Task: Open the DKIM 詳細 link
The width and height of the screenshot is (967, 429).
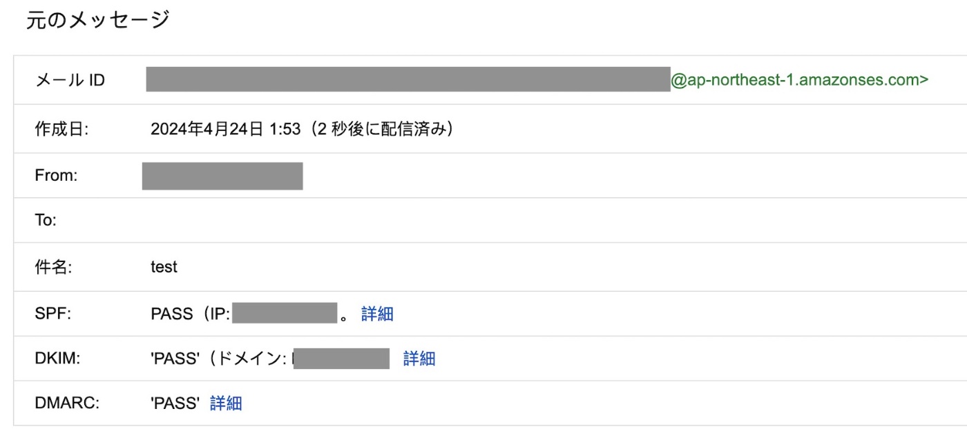Action: pyautogui.click(x=419, y=359)
